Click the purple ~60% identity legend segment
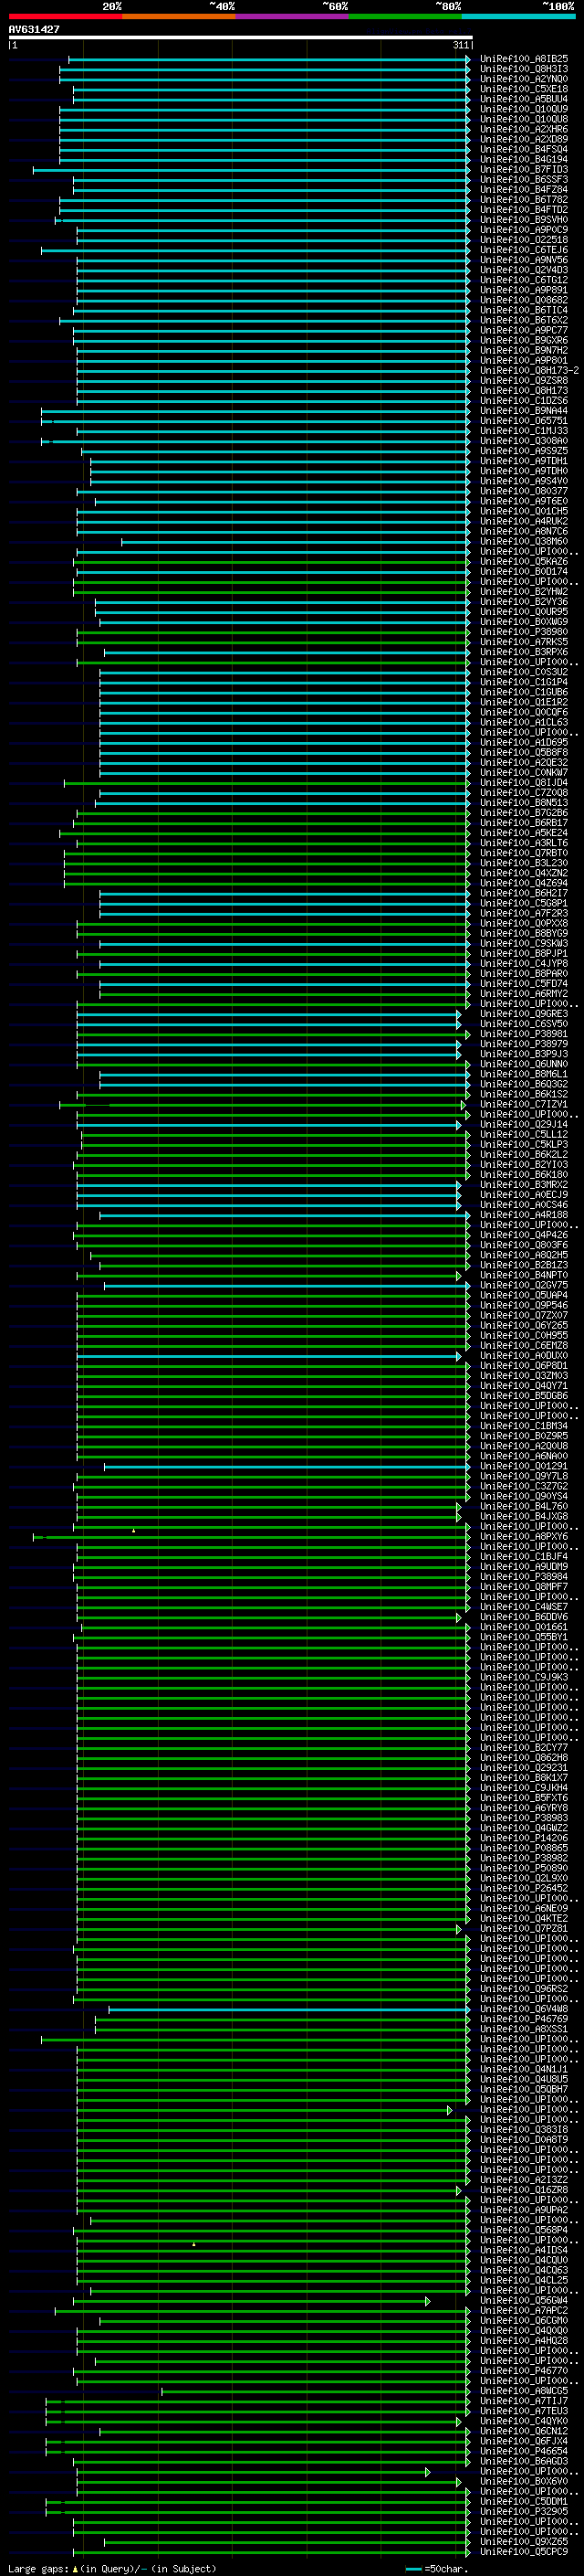Image resolution: width=584 pixels, height=2576 pixels. pos(291,16)
